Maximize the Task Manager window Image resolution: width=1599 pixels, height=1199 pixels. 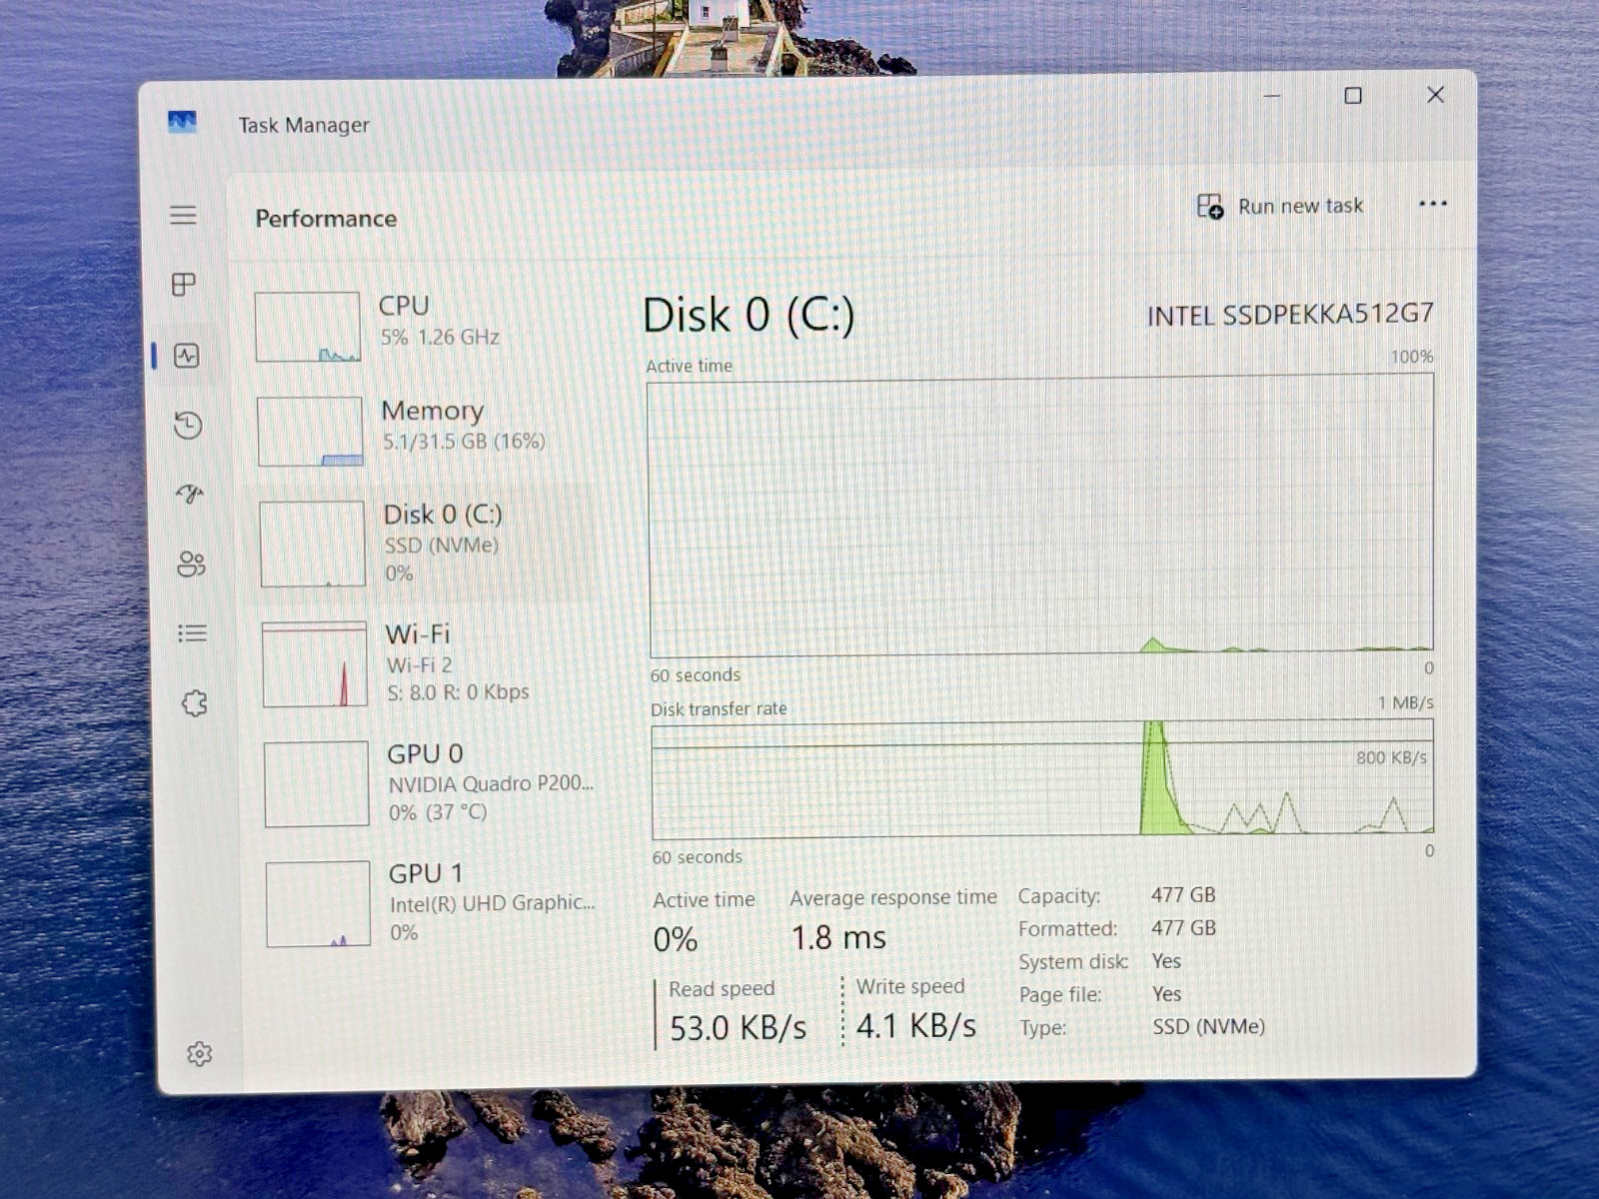point(1353,96)
